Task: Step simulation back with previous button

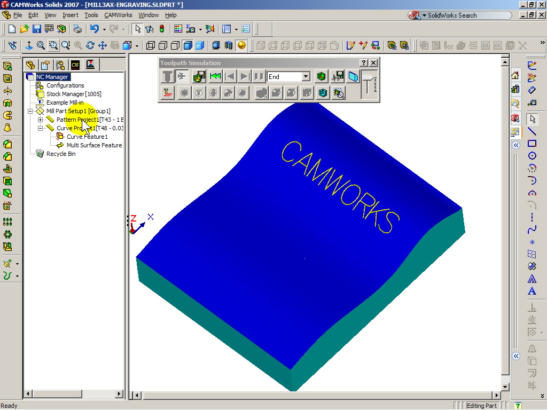Action: click(230, 76)
